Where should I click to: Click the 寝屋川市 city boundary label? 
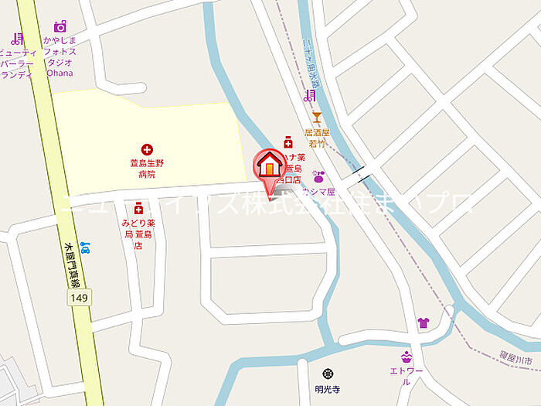pos(515,357)
